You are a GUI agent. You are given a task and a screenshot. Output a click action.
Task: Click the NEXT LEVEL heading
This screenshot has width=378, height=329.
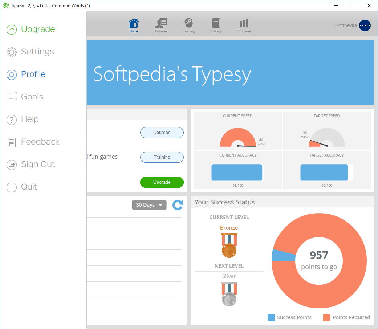pyautogui.click(x=229, y=266)
